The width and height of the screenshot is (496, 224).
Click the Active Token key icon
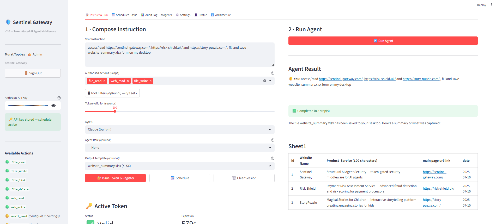[89, 206]
